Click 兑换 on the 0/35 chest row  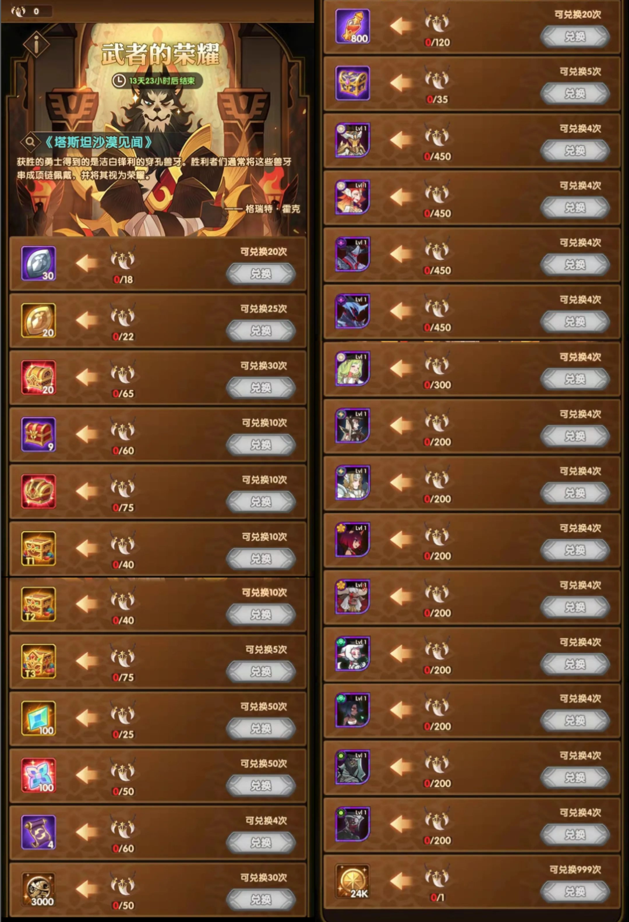(575, 94)
